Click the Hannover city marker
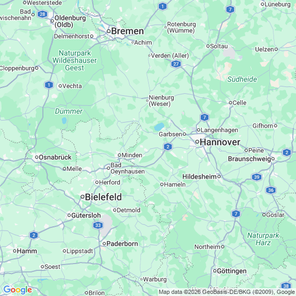Screen dimensions: 296x296 pyautogui.click(x=197, y=141)
